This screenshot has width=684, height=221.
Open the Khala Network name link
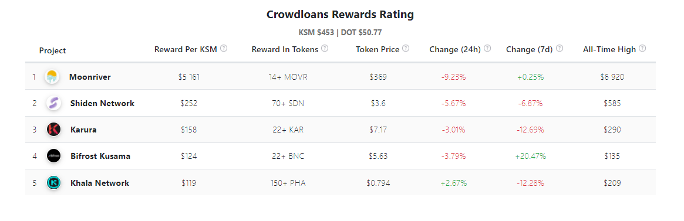click(100, 183)
